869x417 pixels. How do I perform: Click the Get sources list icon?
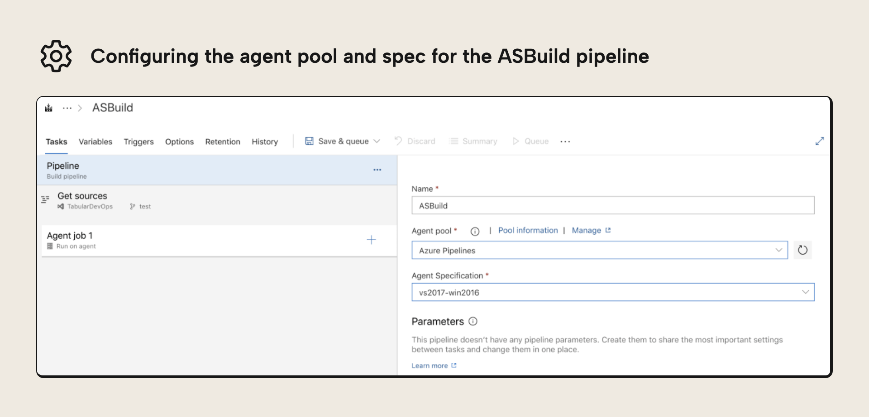[45, 199]
